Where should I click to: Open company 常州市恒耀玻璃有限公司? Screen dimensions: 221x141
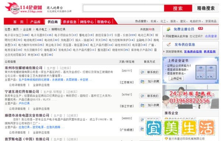[24, 68]
